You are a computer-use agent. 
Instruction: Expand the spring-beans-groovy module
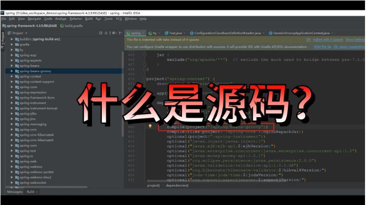(12, 71)
